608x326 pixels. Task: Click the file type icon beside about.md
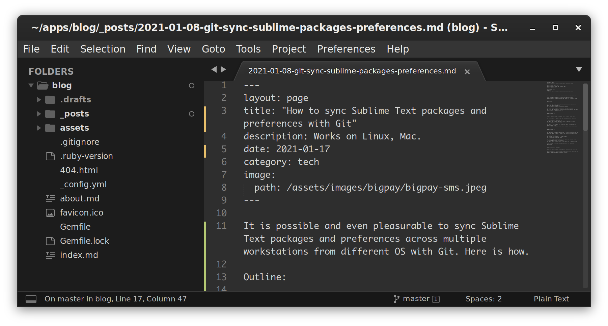[50, 198]
